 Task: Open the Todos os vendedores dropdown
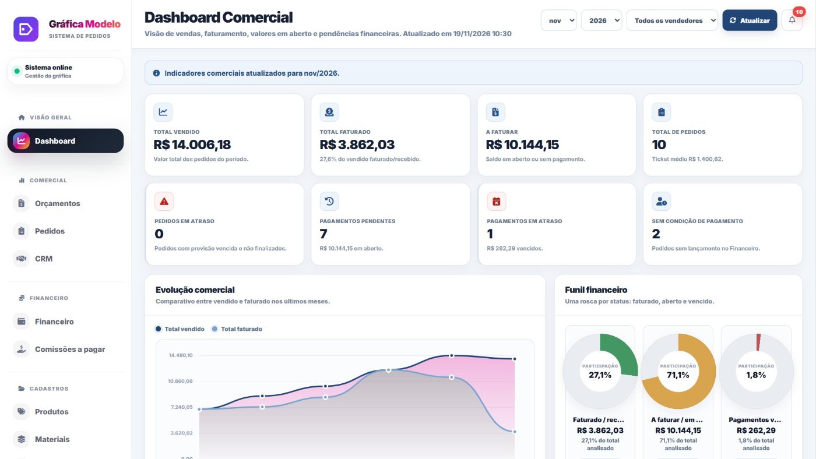point(672,20)
